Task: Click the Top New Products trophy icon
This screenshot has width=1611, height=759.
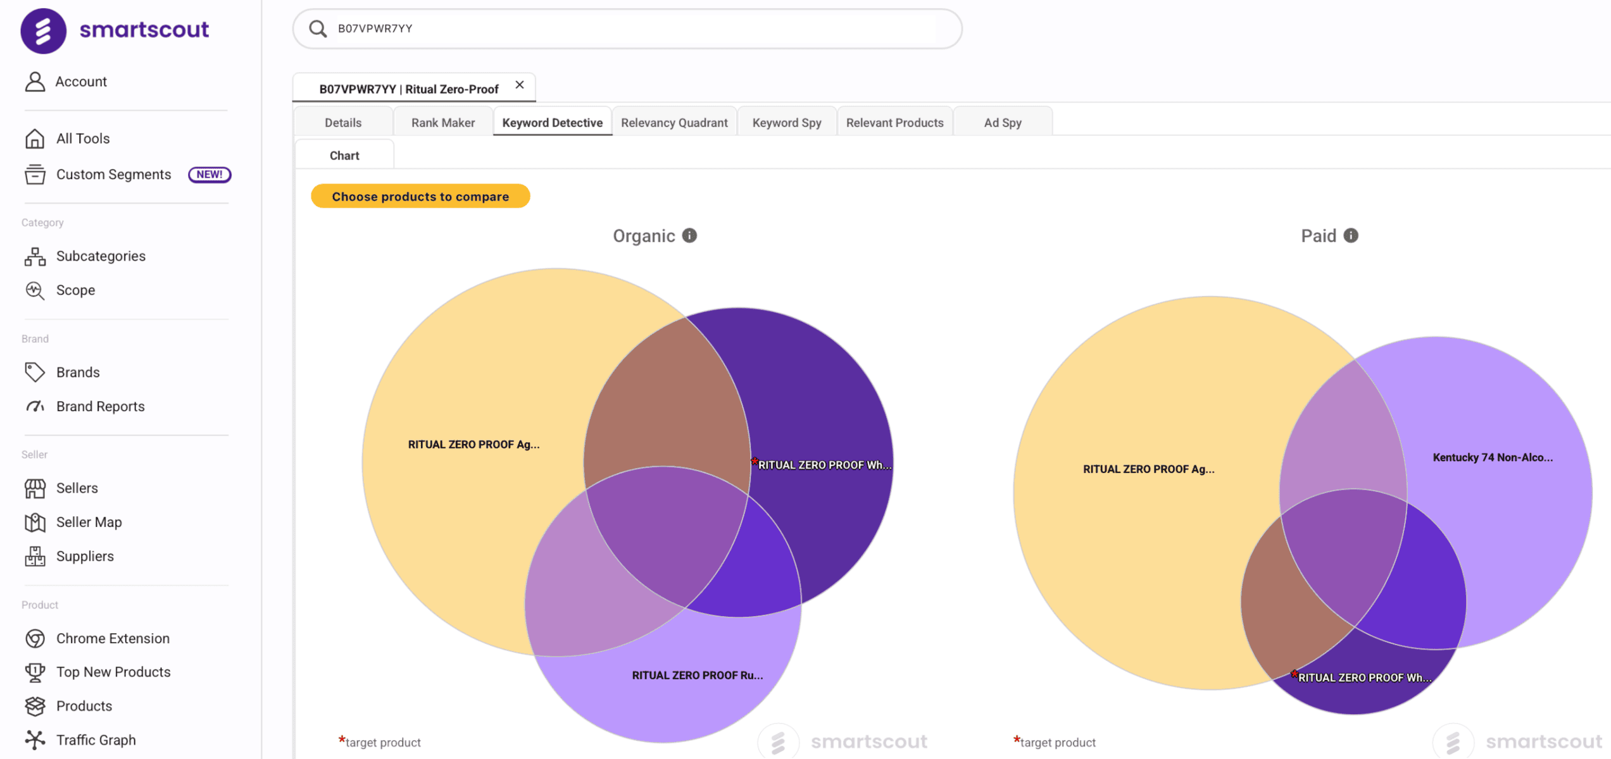Action: click(35, 672)
